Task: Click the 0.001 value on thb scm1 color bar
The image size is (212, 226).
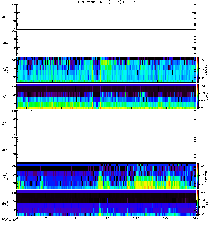Action: coord(202,108)
